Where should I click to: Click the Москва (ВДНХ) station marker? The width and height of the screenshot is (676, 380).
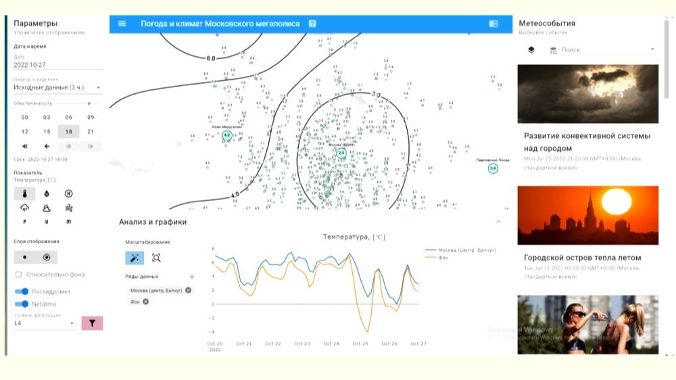[341, 153]
